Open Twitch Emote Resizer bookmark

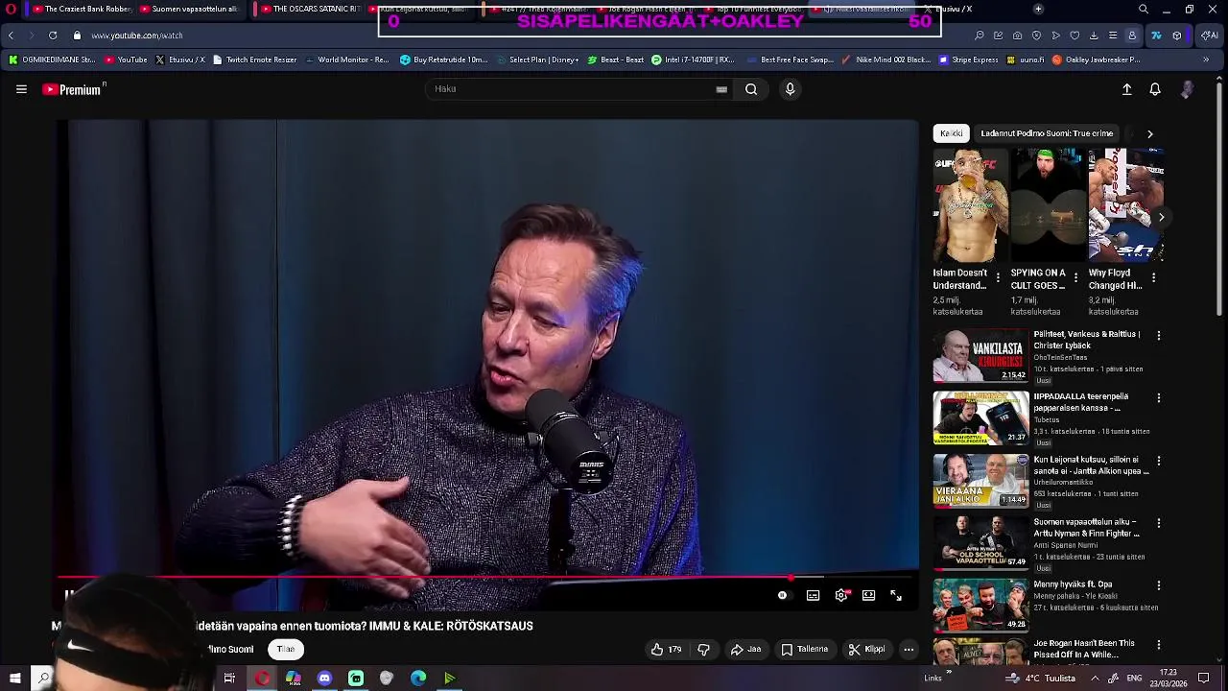click(x=255, y=60)
